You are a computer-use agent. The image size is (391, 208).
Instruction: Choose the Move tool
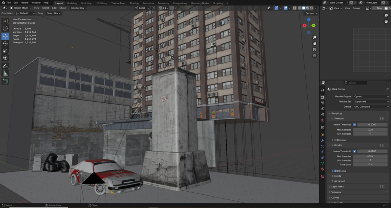[5, 36]
